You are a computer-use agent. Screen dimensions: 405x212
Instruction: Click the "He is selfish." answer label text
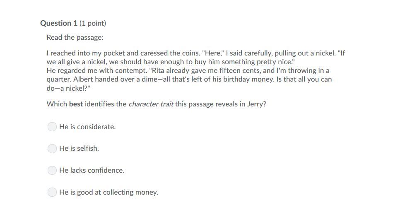[x=79, y=149]
